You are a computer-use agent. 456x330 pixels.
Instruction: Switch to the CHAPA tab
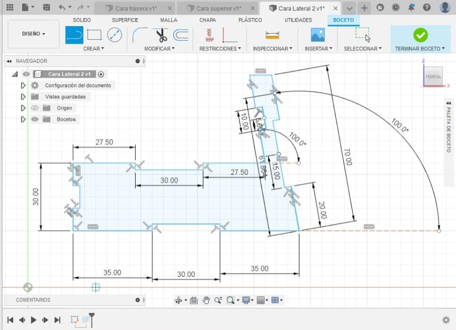point(207,20)
